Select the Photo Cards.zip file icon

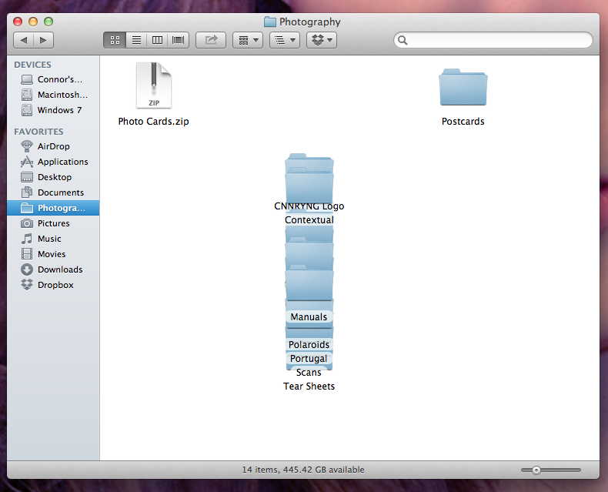(154, 85)
